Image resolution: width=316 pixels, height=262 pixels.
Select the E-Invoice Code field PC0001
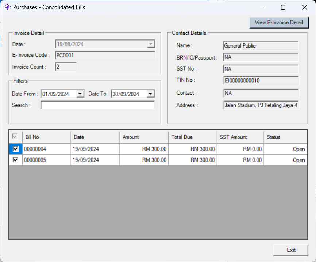pos(105,56)
